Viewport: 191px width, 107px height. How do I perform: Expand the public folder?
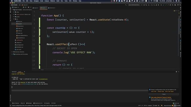point(14,17)
